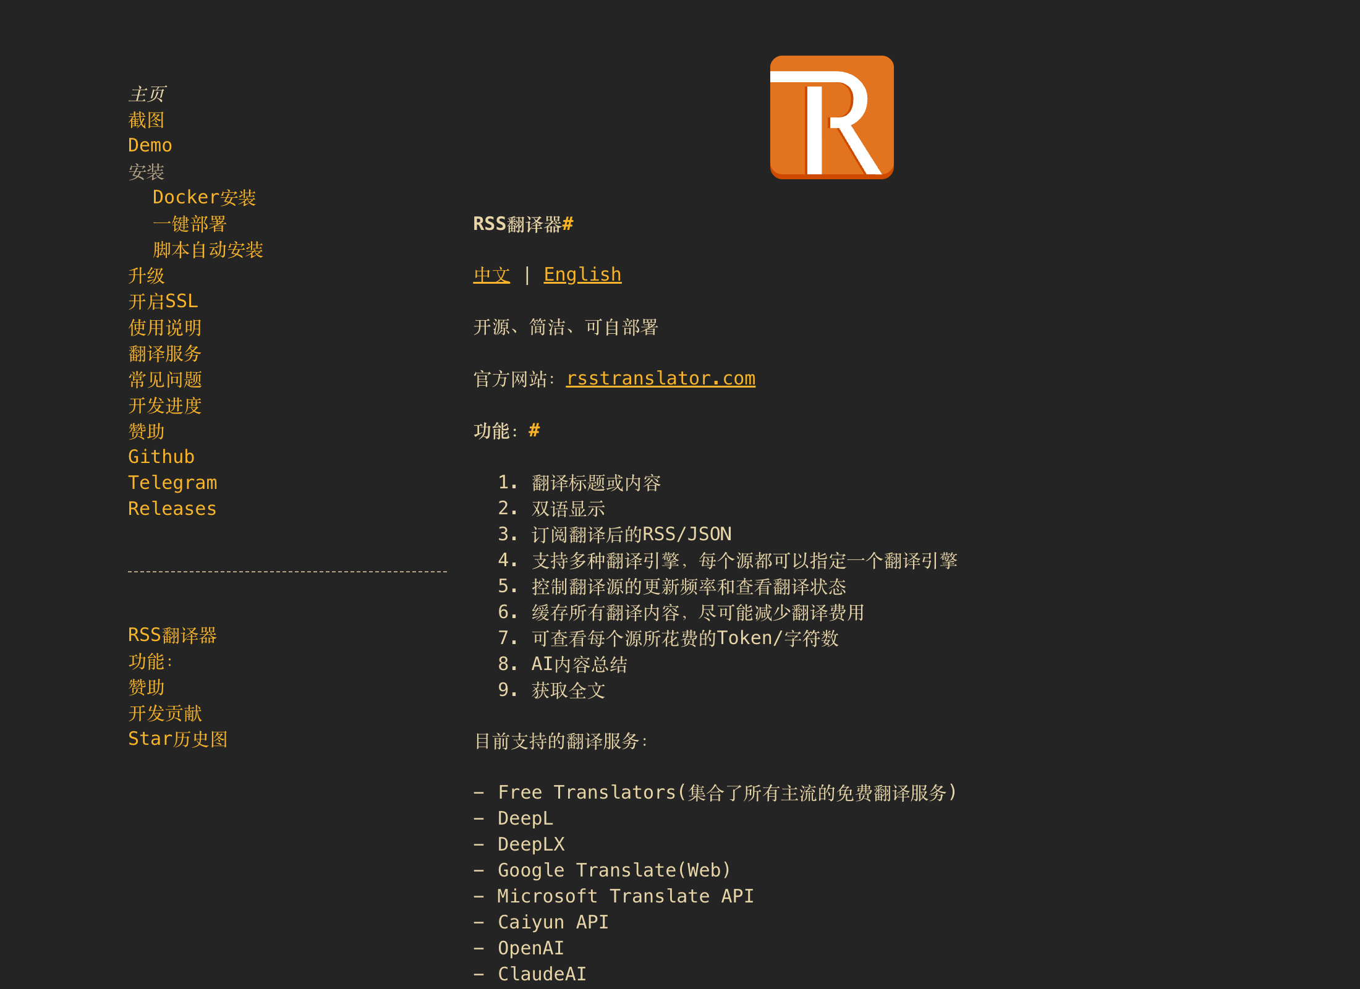Screen dimensions: 1360x989
Task: Jump to Star历史图 section
Action: click(x=178, y=739)
